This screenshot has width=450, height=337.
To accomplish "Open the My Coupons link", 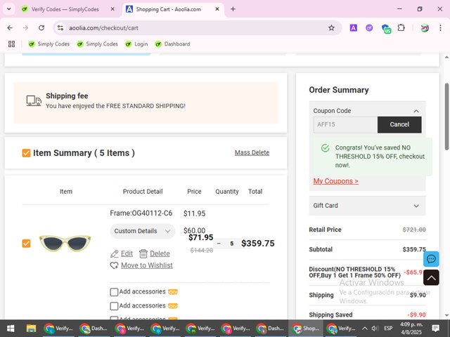I will click(336, 181).
